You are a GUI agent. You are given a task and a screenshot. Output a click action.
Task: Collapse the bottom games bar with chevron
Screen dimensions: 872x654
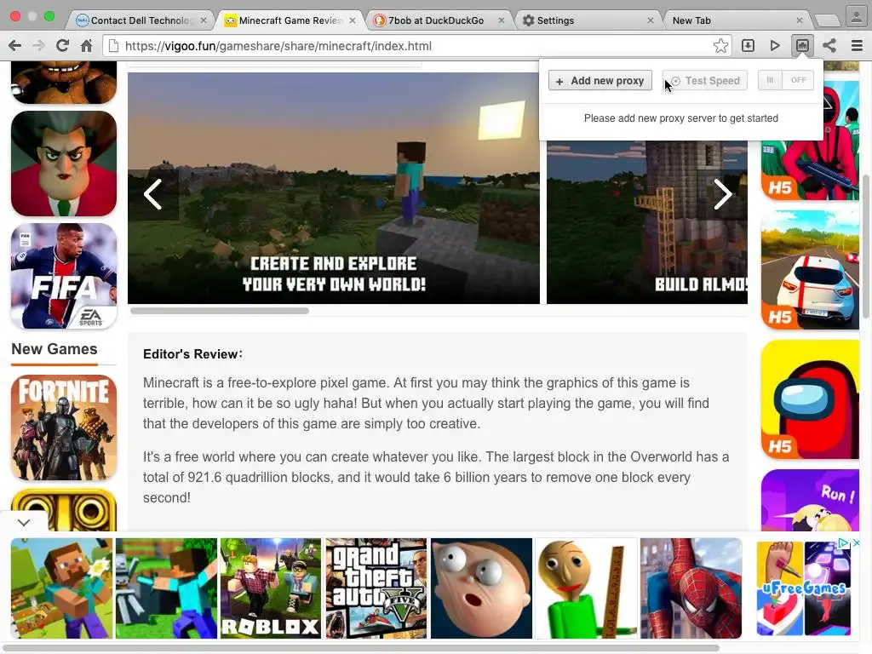pyautogui.click(x=23, y=522)
